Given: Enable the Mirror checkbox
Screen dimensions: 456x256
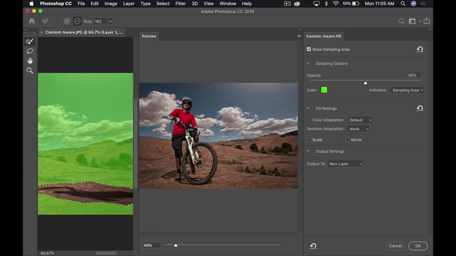Looking at the screenshot, I should coord(348,140).
